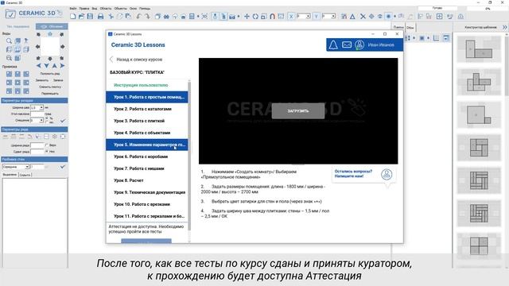Open the seam width dropdown
The image size is (509, 286).
[41, 107]
